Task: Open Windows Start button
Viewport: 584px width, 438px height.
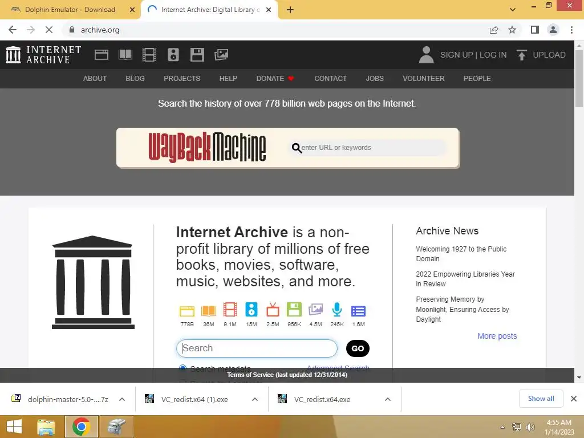Action: 14,427
